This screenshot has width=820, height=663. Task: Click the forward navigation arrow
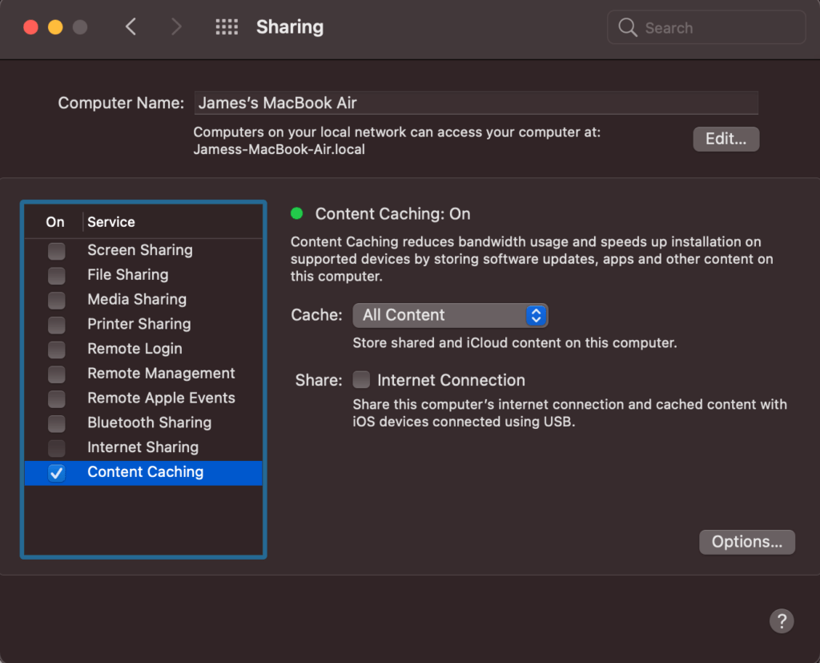176,27
